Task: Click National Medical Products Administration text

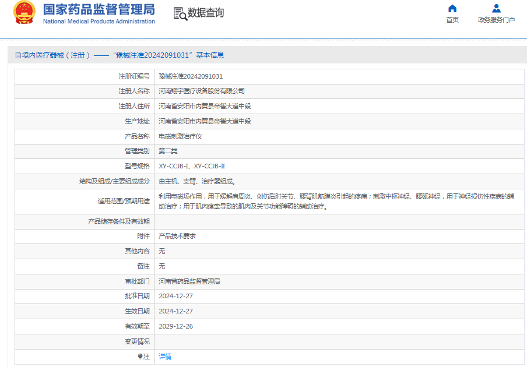Action: click(x=99, y=21)
